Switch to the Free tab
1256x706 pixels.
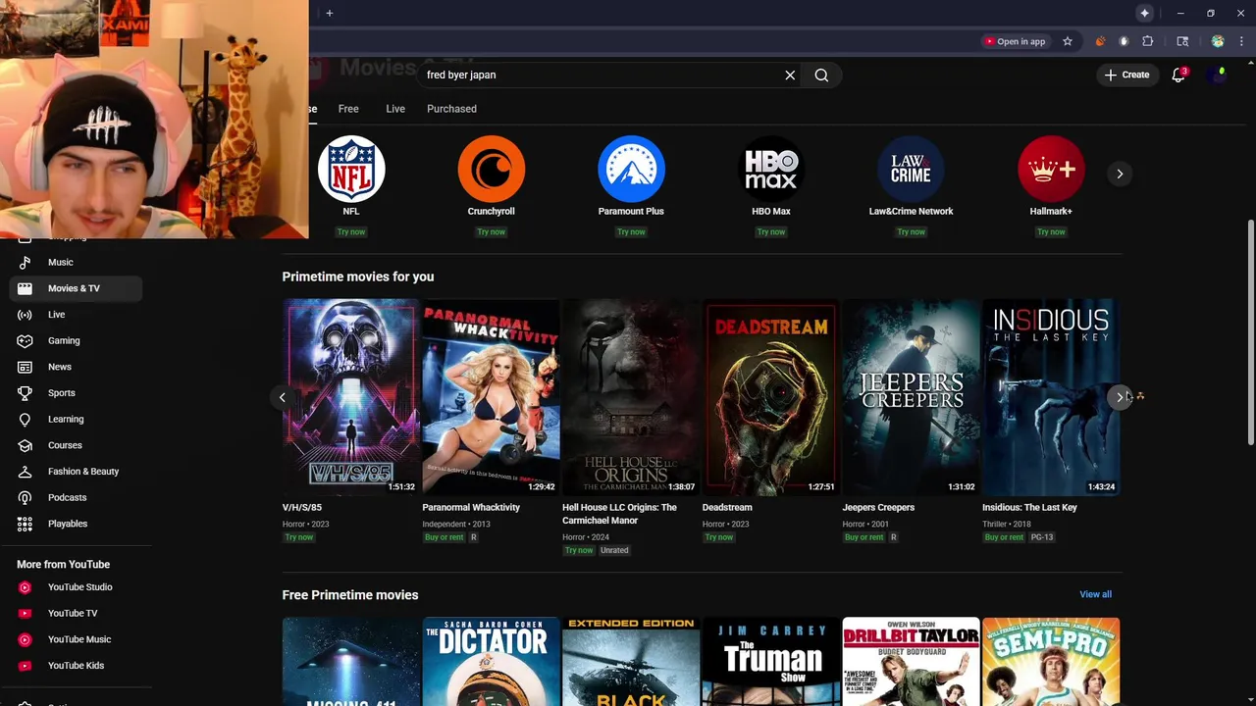[x=348, y=109]
